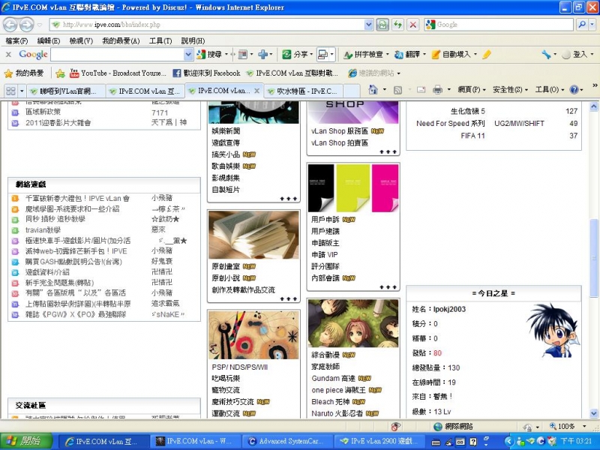Stop loading the page

pos(414,24)
